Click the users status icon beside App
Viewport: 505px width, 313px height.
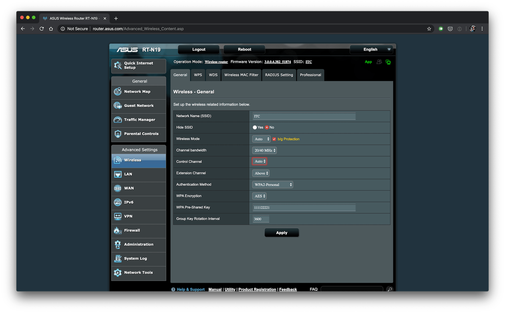tap(379, 62)
